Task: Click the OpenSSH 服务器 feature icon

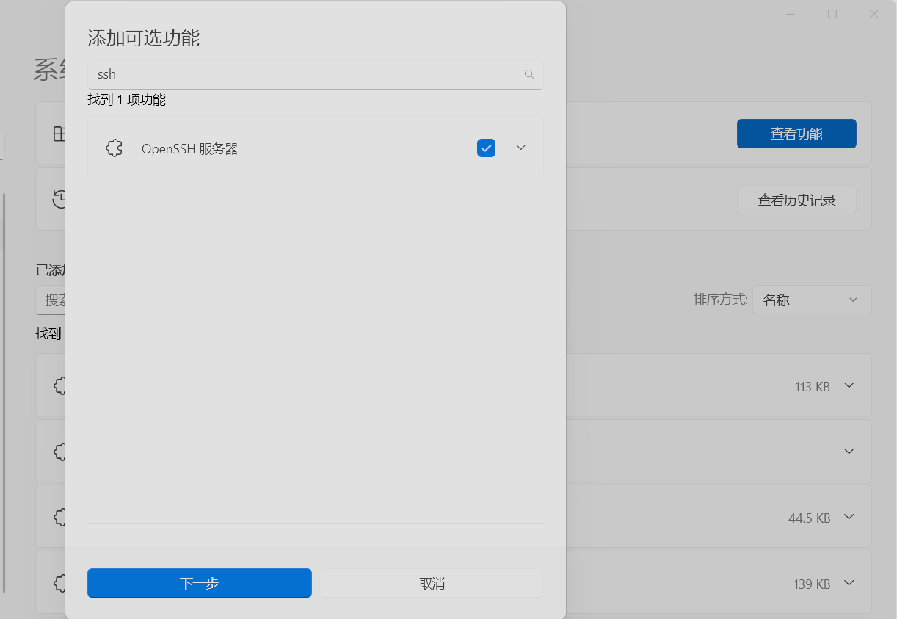Action: [x=114, y=148]
